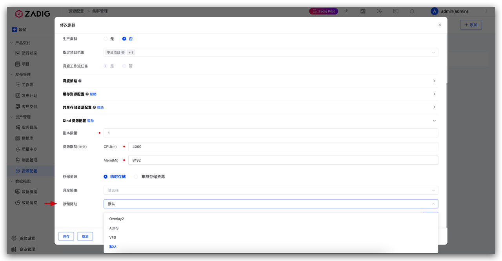Open 发布计划 in the sidebar

(x=29, y=96)
